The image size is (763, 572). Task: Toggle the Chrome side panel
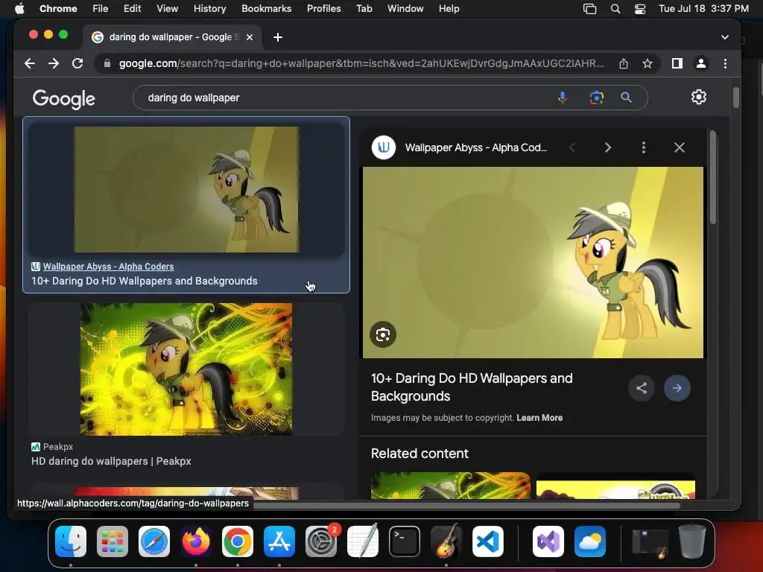click(x=677, y=64)
